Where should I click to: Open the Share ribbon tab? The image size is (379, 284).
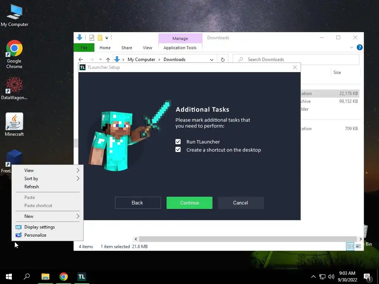tap(127, 48)
